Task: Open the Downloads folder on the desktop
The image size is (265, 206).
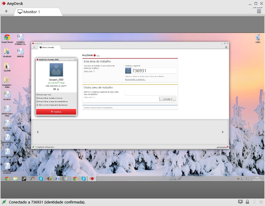Action: [x=7, y=52]
